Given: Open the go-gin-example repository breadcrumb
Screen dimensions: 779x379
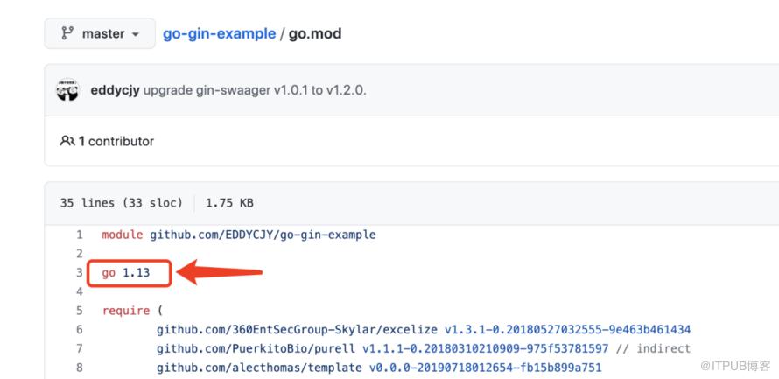Looking at the screenshot, I should (x=219, y=34).
